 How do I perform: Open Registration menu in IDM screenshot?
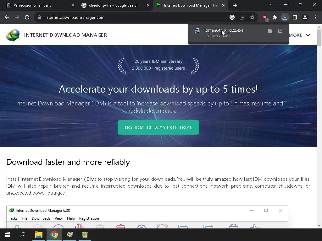pos(89,218)
